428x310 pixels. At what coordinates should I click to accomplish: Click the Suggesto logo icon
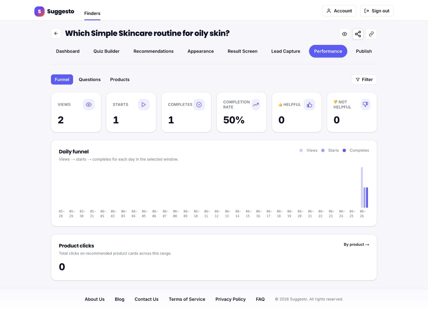[39, 11]
